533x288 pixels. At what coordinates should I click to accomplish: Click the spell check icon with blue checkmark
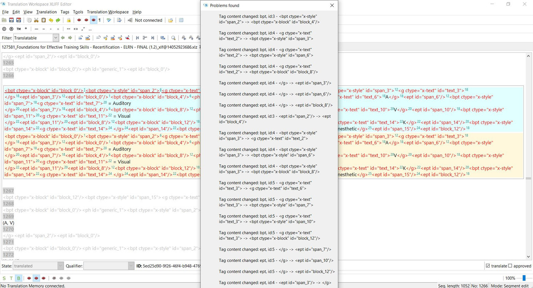109,20
